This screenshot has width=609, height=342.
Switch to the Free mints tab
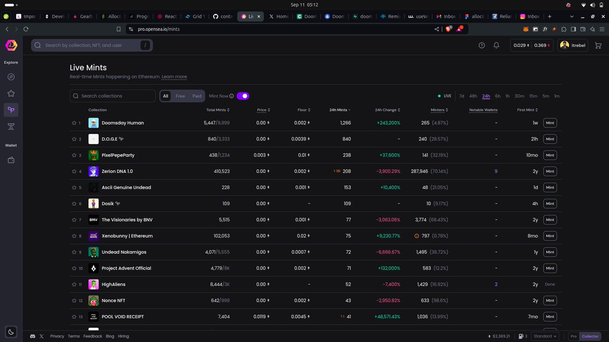click(180, 96)
